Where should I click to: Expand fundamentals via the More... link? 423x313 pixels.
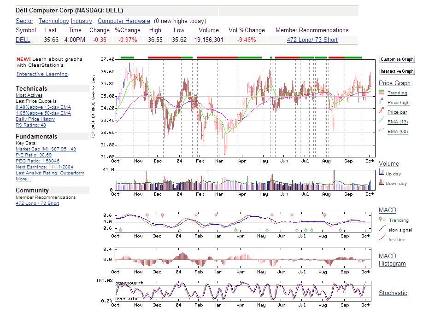click(23, 179)
